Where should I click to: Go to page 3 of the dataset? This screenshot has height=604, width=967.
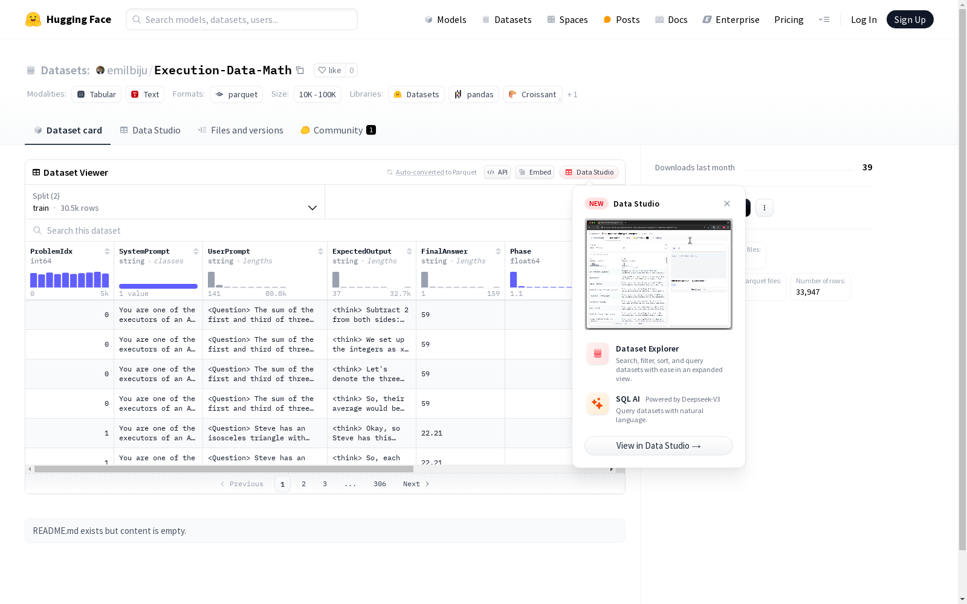325,484
